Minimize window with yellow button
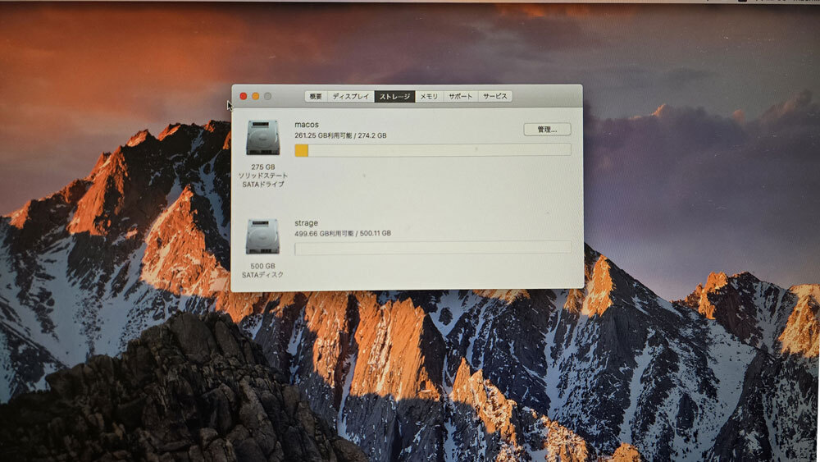 pos(256,96)
